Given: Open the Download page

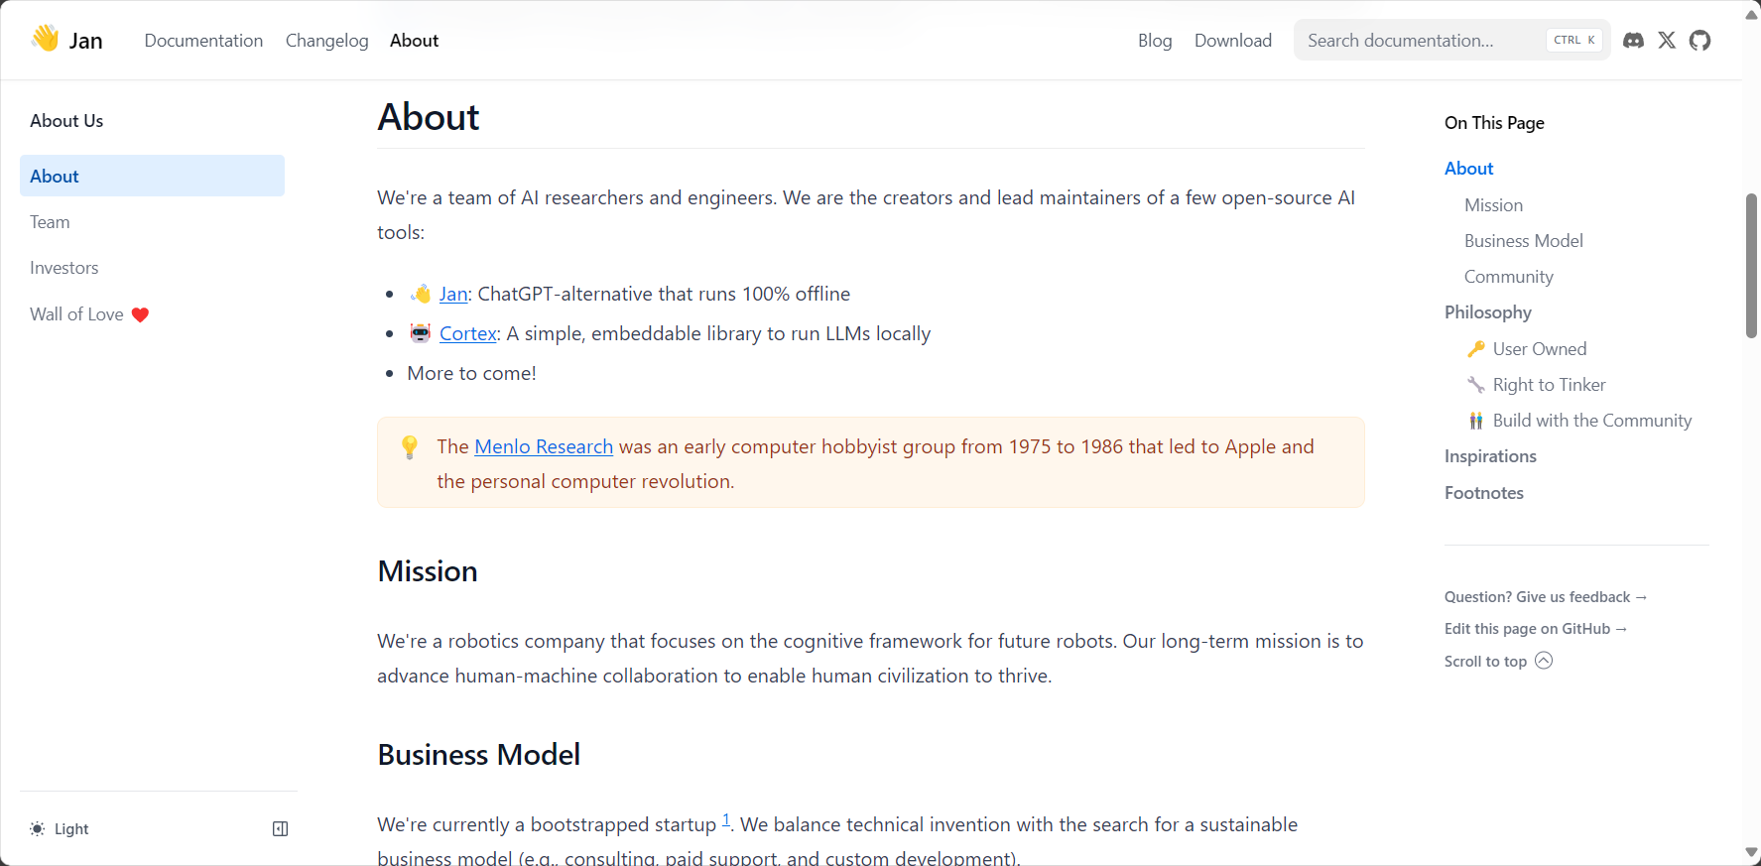Looking at the screenshot, I should (1232, 41).
